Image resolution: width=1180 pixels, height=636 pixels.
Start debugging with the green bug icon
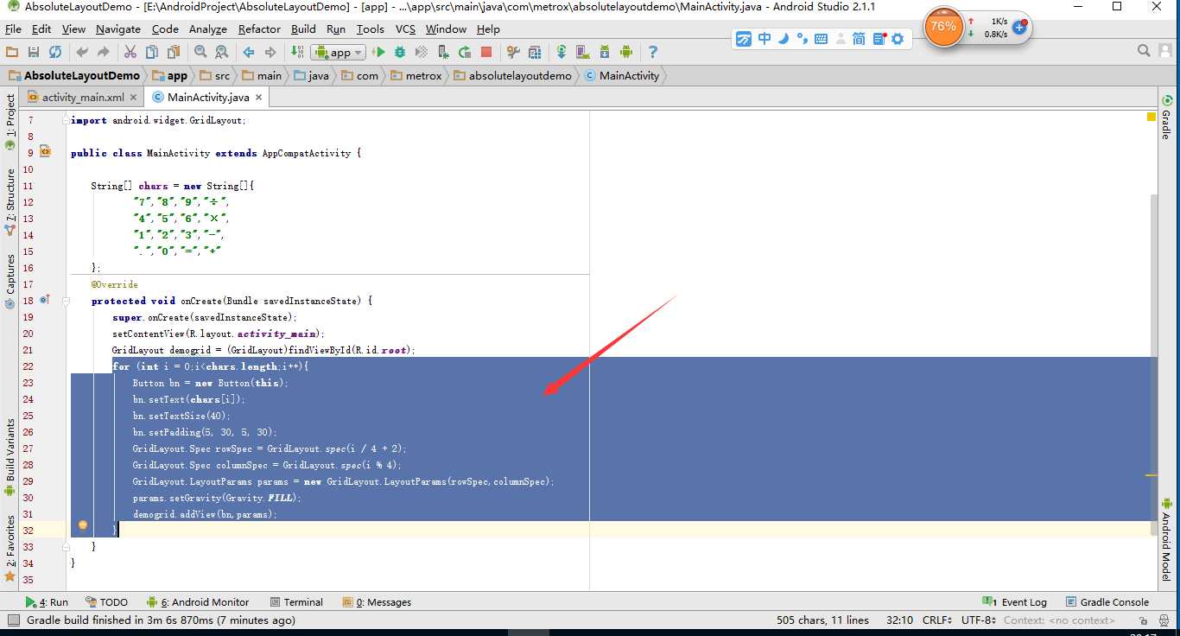400,52
